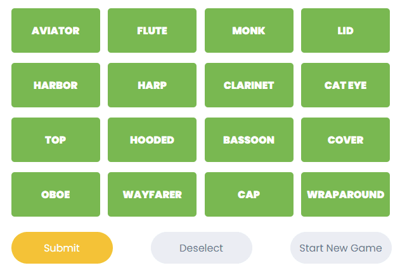400x270 pixels.
Task: Select the HARP word tile
Action: [x=152, y=85]
